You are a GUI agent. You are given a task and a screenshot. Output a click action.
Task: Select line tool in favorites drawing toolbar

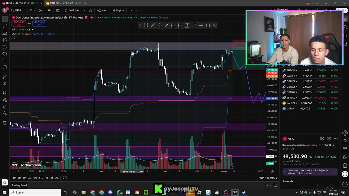coord(152,26)
